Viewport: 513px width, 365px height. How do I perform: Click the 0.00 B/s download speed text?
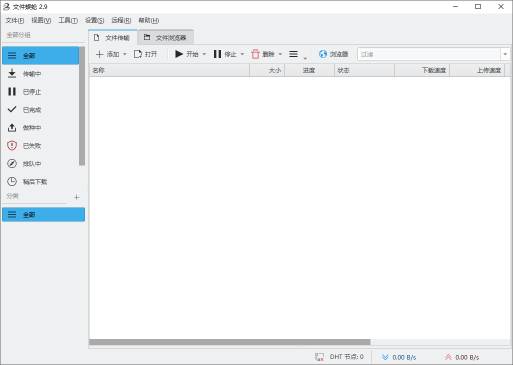tap(404, 357)
